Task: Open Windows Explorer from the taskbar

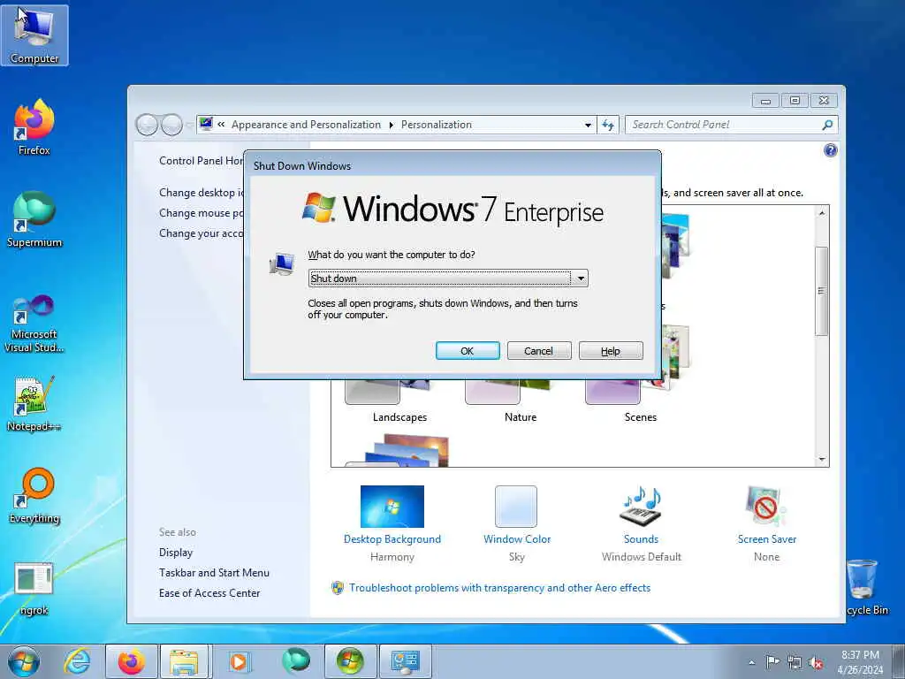Action: [x=186, y=661]
